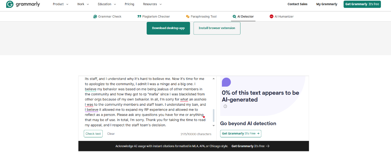Open the Education dropdown menu
391x154 pixels.
[107, 4]
